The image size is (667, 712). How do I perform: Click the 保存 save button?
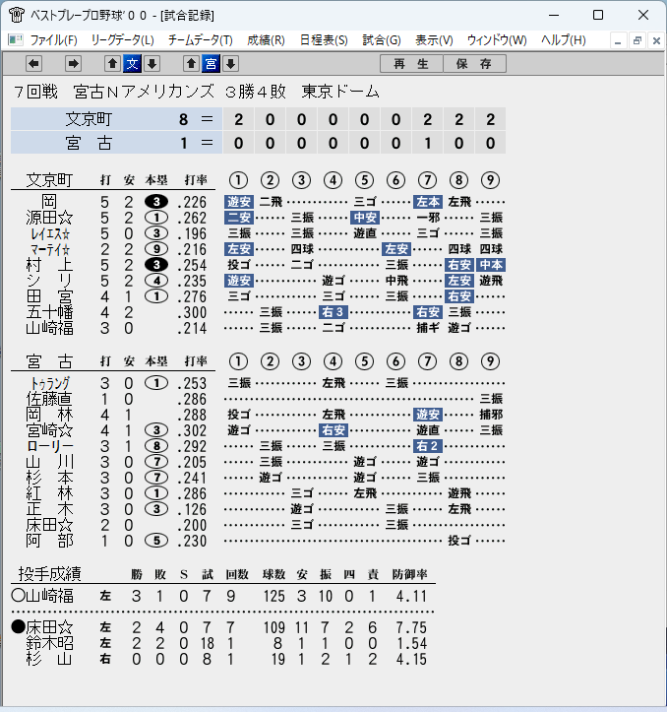tap(474, 64)
